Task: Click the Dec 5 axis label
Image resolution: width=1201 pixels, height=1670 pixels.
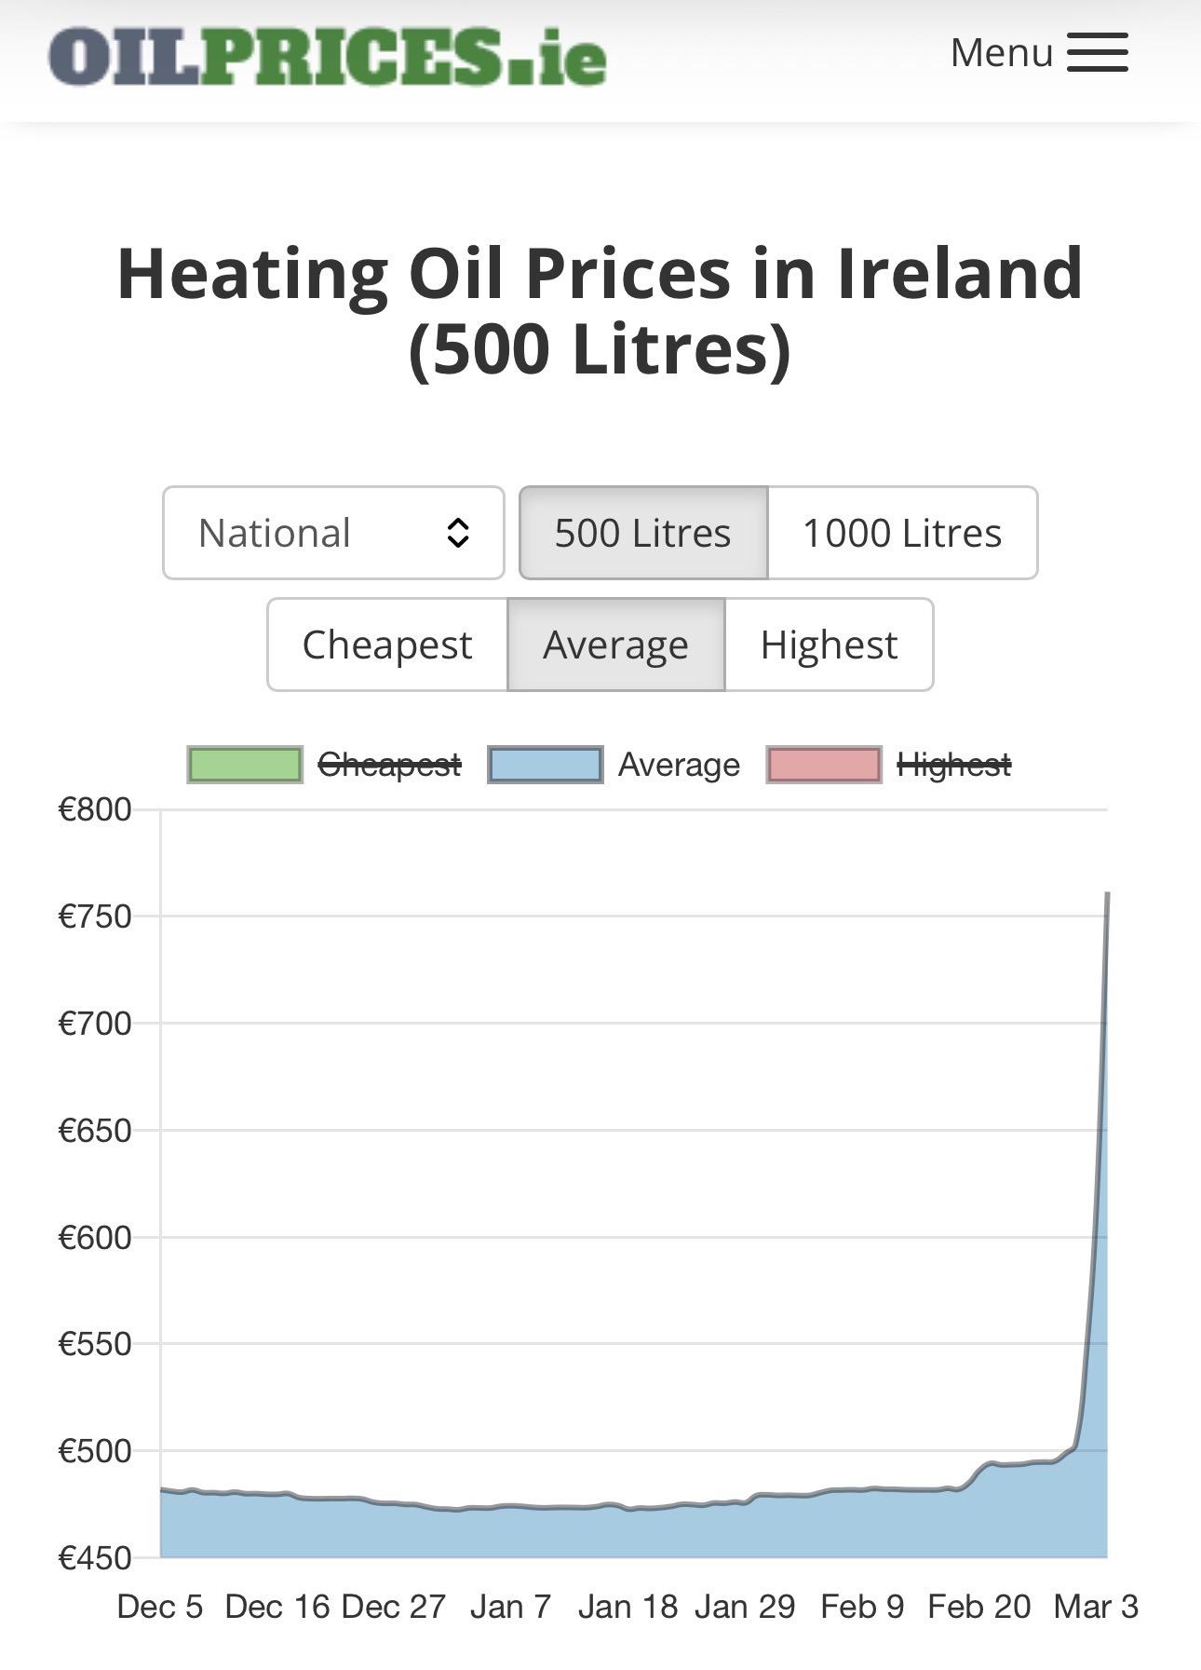Action: (160, 1607)
